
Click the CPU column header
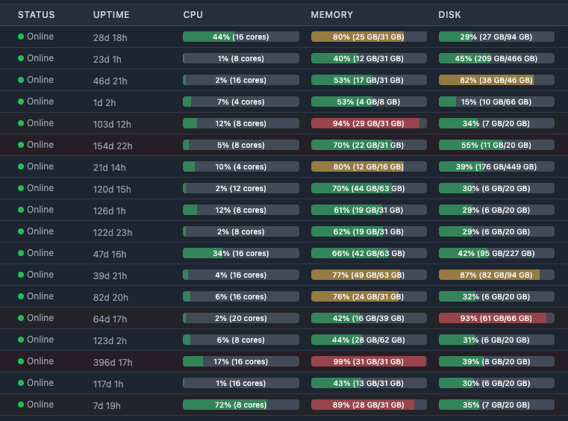(x=193, y=15)
